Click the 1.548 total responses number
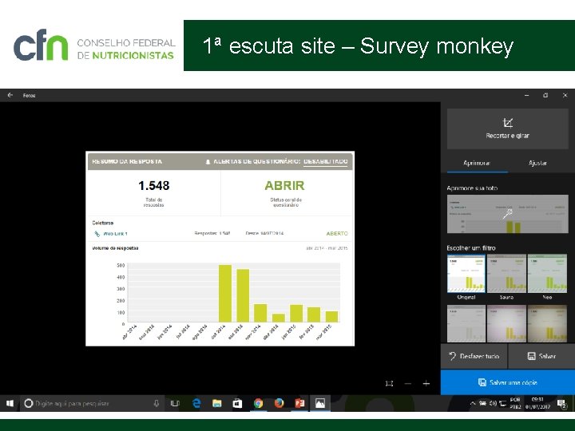The width and height of the screenshot is (575, 431). point(154,185)
